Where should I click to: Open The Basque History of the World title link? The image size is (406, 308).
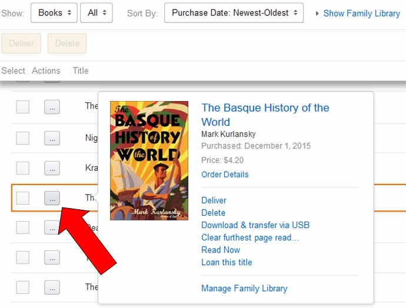point(265,115)
